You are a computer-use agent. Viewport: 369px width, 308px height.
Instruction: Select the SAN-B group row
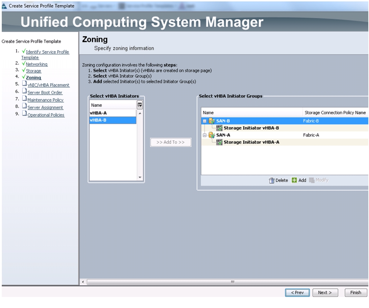point(285,121)
